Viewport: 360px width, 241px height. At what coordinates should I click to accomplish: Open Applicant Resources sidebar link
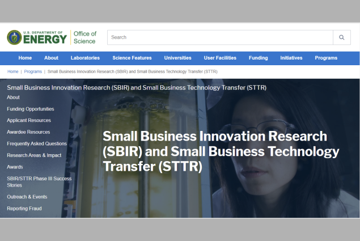29,120
